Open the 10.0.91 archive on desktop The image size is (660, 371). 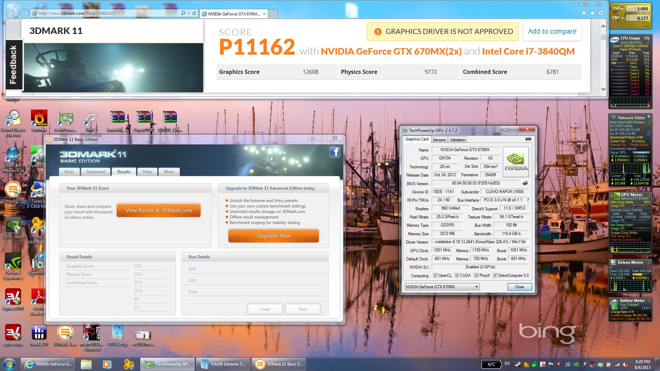click(x=169, y=121)
